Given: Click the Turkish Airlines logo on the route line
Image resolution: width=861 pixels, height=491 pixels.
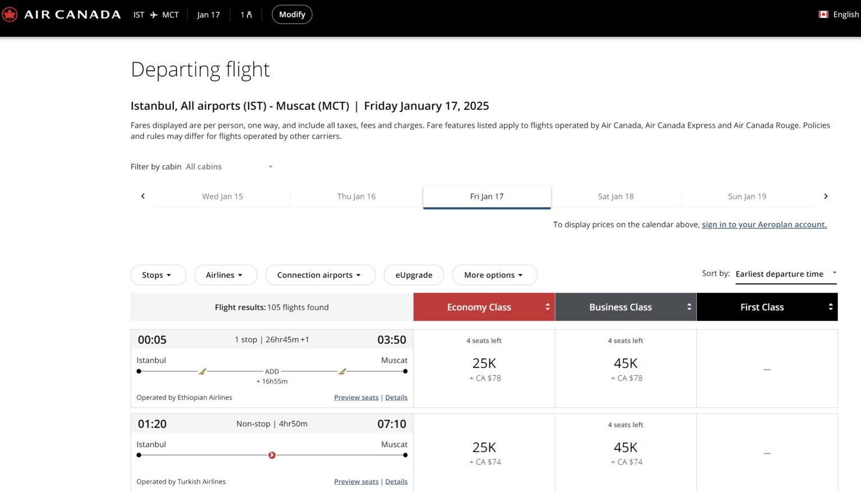Looking at the screenshot, I should click(271, 455).
